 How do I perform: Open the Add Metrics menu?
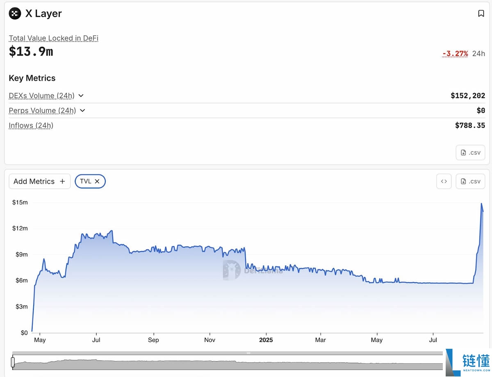[39, 181]
